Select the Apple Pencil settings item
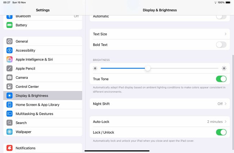The height and width of the screenshot is (153, 234). click(43, 68)
